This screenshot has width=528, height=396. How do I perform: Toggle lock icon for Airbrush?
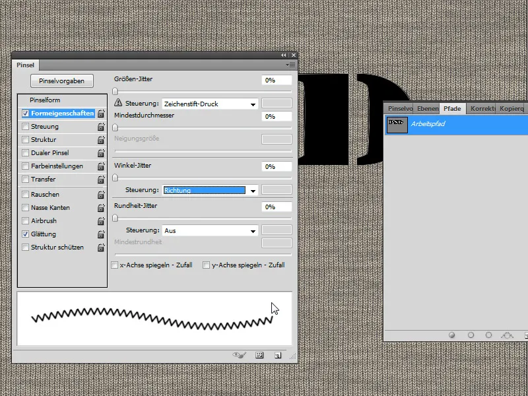click(101, 221)
